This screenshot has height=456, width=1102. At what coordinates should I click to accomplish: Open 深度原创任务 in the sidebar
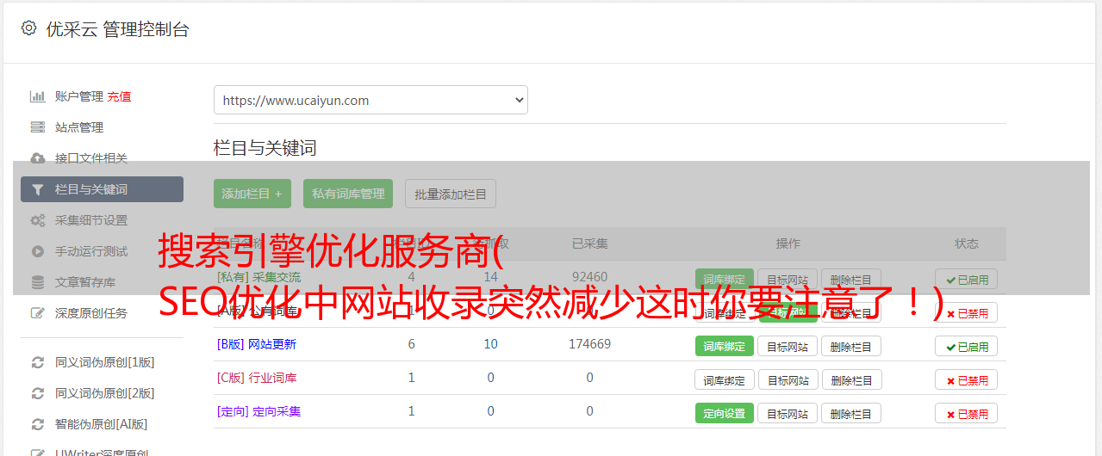pyautogui.click(x=91, y=313)
